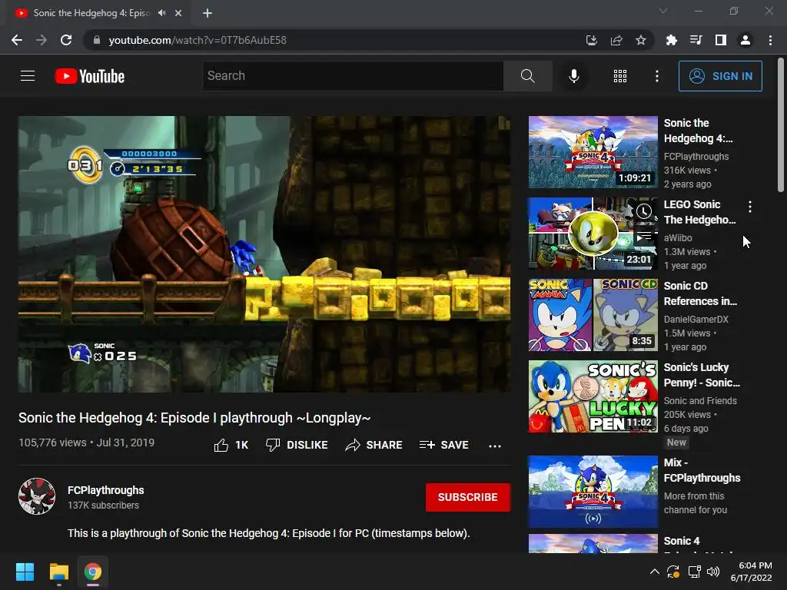Open YouTube settings three-dot menu
The width and height of the screenshot is (787, 590).
[x=656, y=76]
